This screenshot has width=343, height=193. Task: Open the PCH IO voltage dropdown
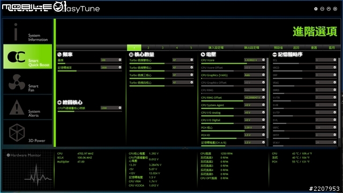(x=263, y=135)
